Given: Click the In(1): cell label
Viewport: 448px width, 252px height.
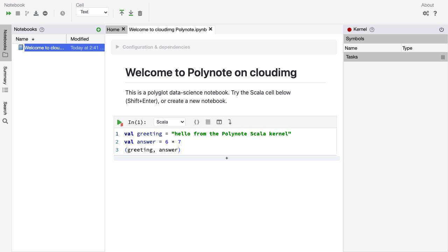Looking at the screenshot, I should point(137,122).
